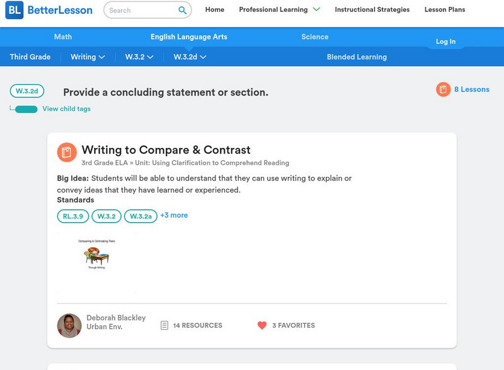Screen dimensions: 504x370
Task: Expand the W.3.2 standard dropdown
Action: click(139, 57)
